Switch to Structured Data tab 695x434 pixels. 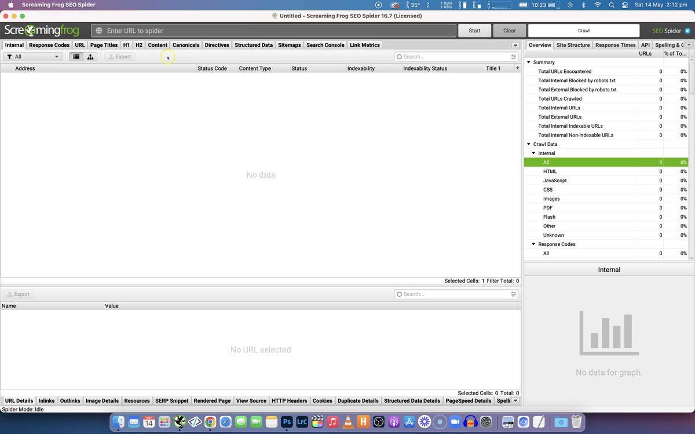[x=254, y=45]
